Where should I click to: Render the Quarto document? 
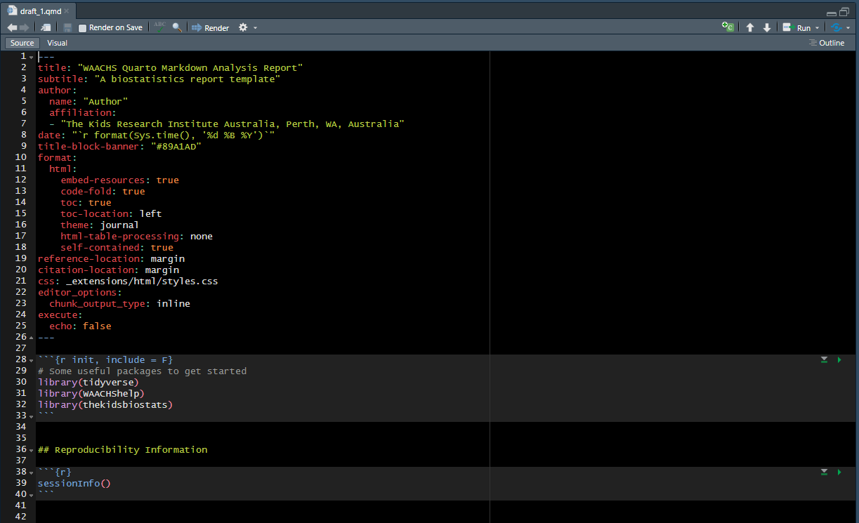tap(211, 28)
